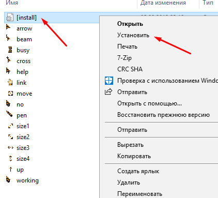The image size is (218, 198).
Task: Select the arrow cursor file icon
Action: click(x=8, y=27)
